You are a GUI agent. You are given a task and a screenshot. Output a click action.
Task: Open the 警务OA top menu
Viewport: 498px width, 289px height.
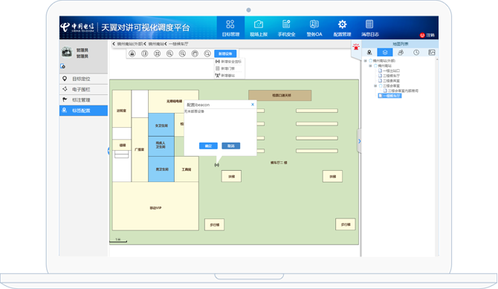click(314, 28)
